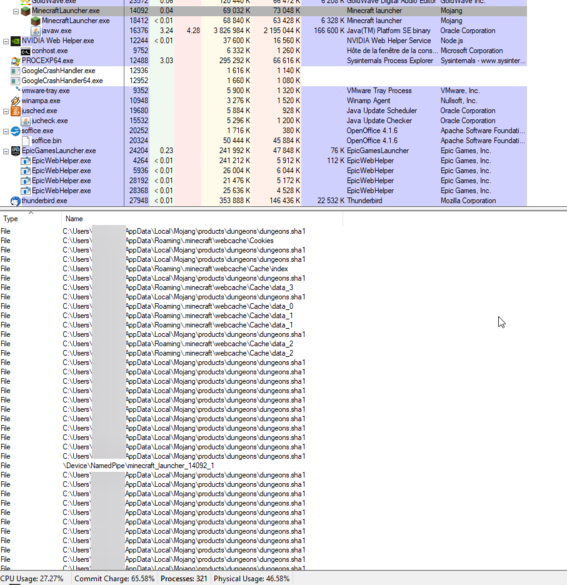
Task: Click the soffice.bin file icon
Action: tap(26, 141)
